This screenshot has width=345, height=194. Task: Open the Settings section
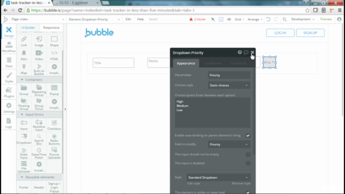click(x=9, y=108)
